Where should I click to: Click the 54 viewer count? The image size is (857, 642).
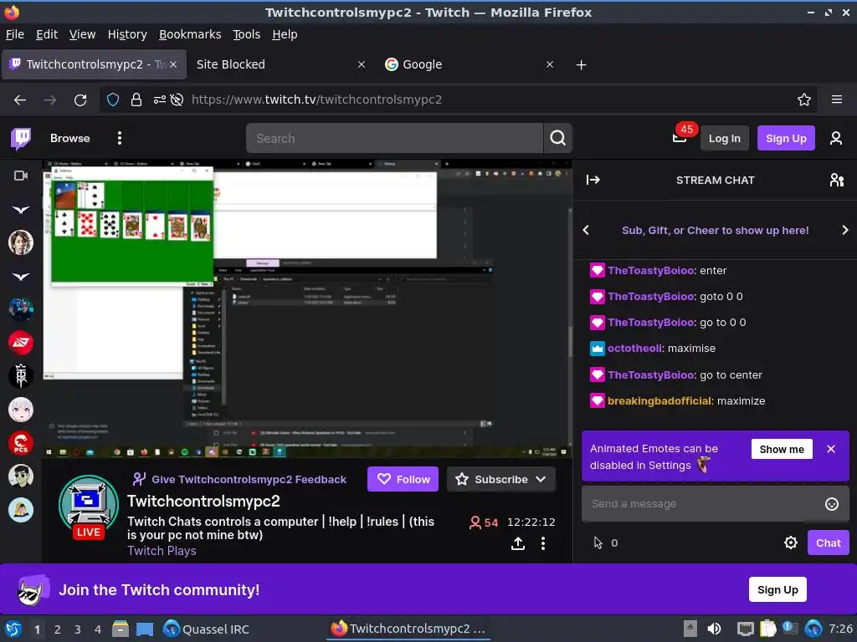click(484, 522)
